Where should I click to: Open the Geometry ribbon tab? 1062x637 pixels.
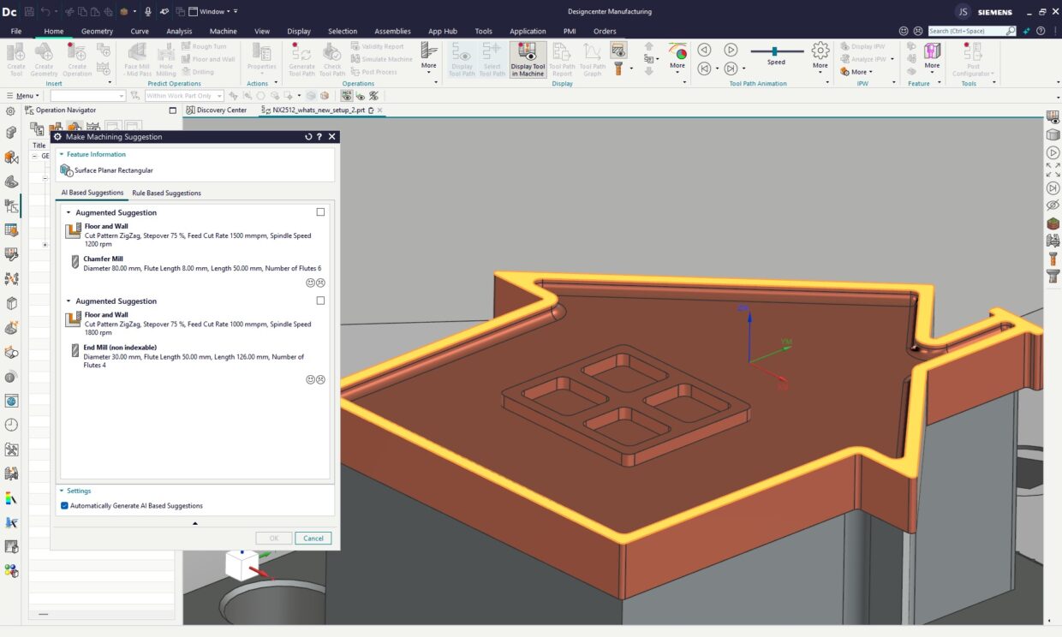(97, 32)
